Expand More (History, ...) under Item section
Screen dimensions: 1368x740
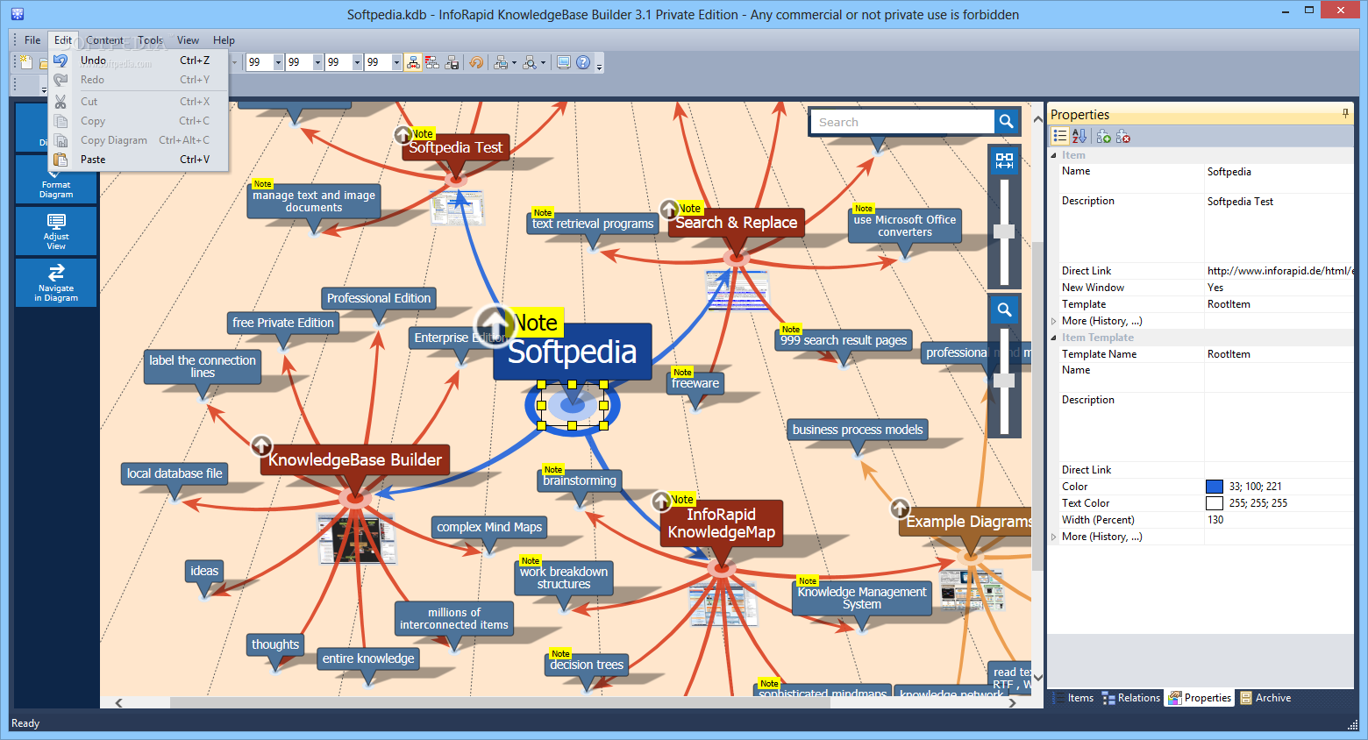(1054, 321)
